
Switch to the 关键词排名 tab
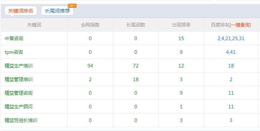(x=21, y=11)
